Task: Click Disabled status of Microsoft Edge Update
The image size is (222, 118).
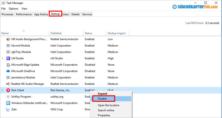Action: [x=90, y=65]
